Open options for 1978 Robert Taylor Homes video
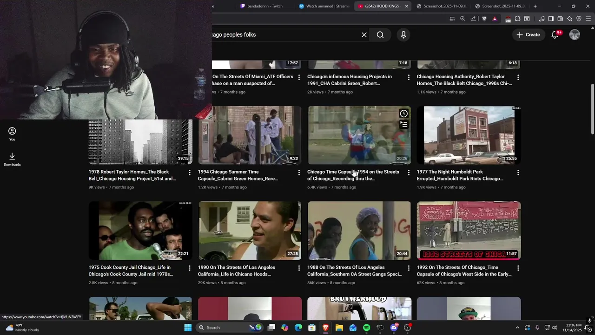 point(189,173)
